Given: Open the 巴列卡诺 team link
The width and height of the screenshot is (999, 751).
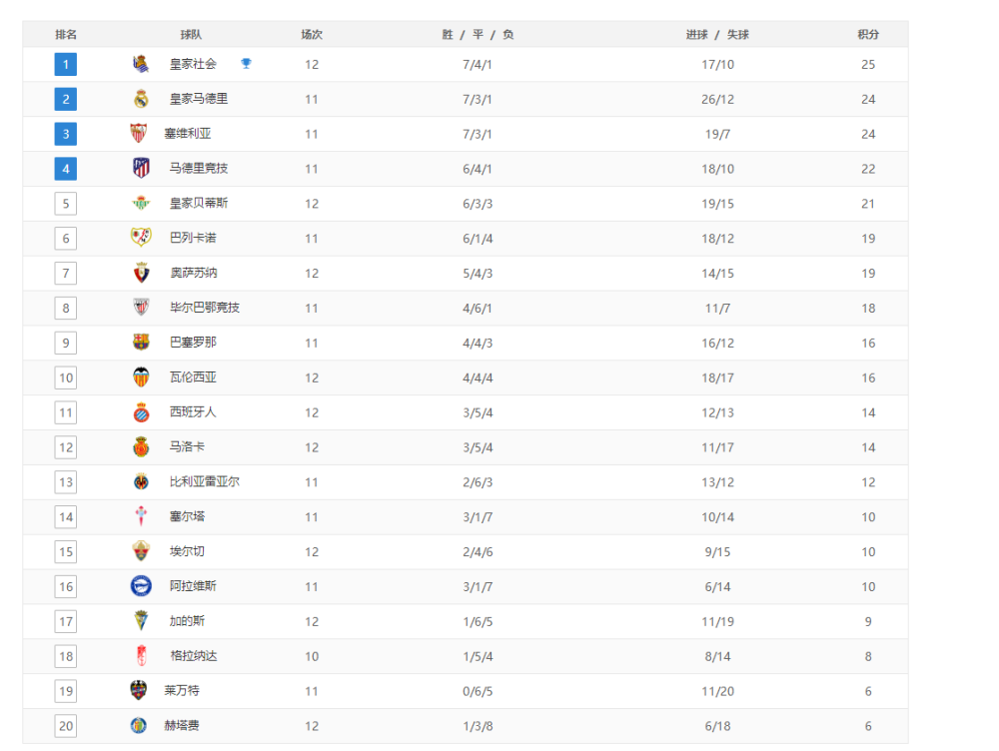Looking at the screenshot, I should pos(193,238).
